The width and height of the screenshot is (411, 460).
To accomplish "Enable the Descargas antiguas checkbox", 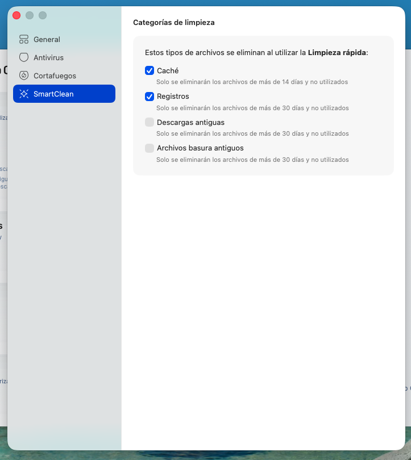I will (150, 122).
